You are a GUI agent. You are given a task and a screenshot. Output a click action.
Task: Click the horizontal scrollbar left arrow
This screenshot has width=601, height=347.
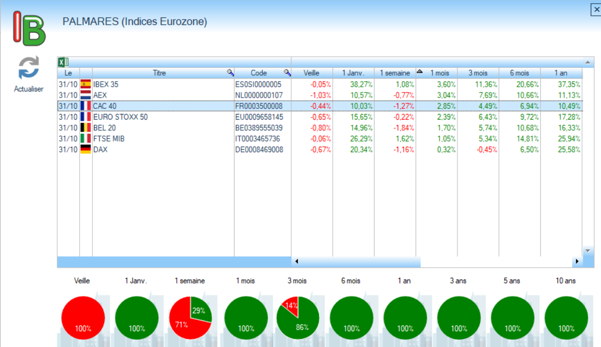point(296,262)
